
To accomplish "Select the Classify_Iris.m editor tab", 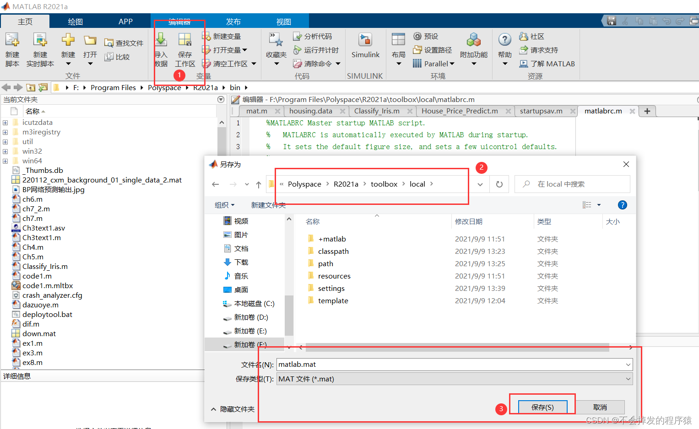I will (378, 111).
